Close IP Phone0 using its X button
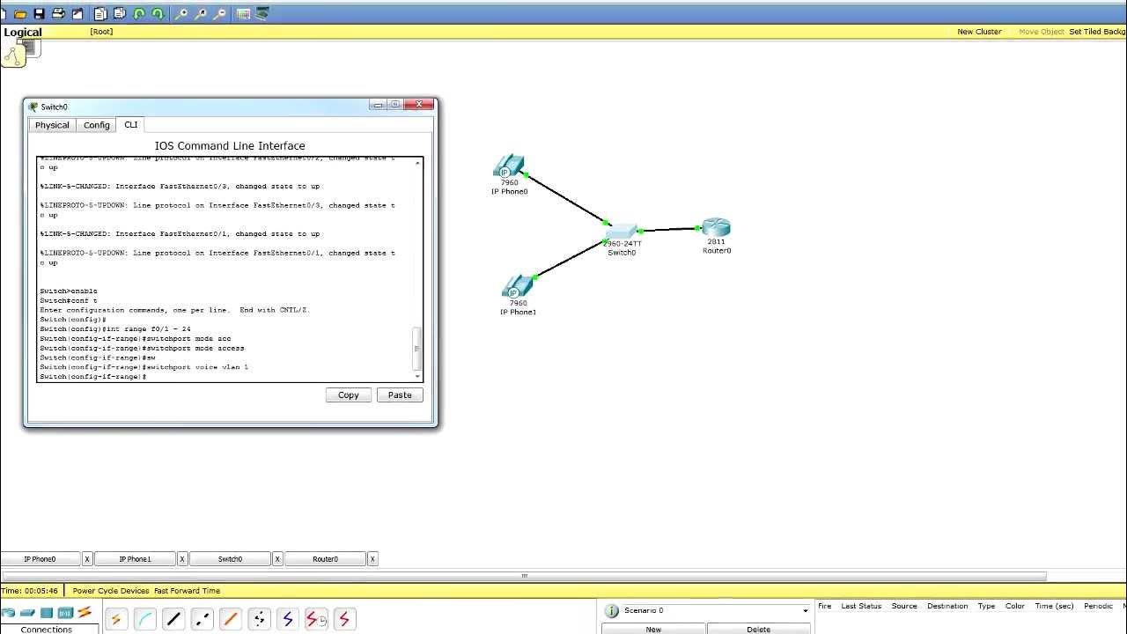Image resolution: width=1127 pixels, height=634 pixels. [87, 559]
